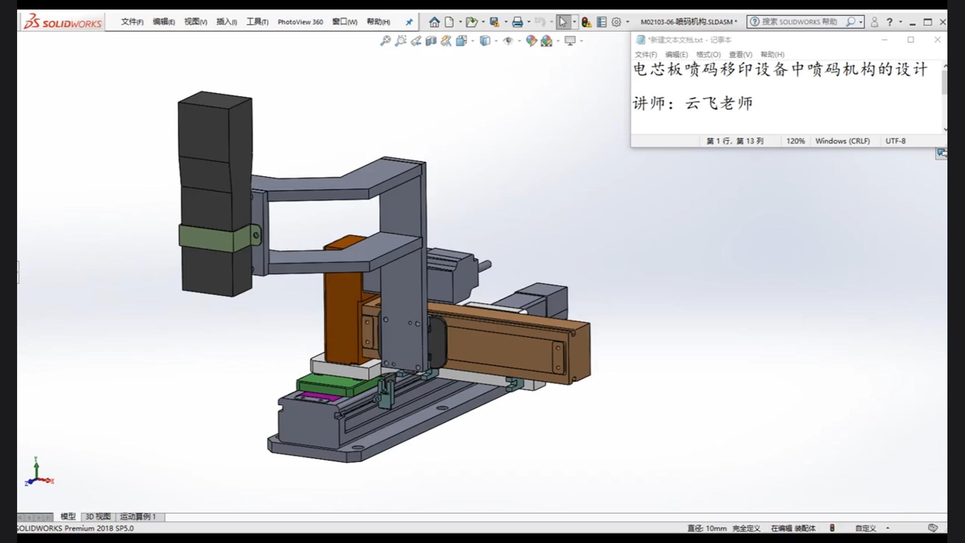Expand the View Orientation dropdown arrow
This screenshot has height=543, width=965.
coord(473,41)
